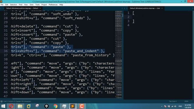Open the Find menu
Screen dimensions: 194x109
point(20,5)
